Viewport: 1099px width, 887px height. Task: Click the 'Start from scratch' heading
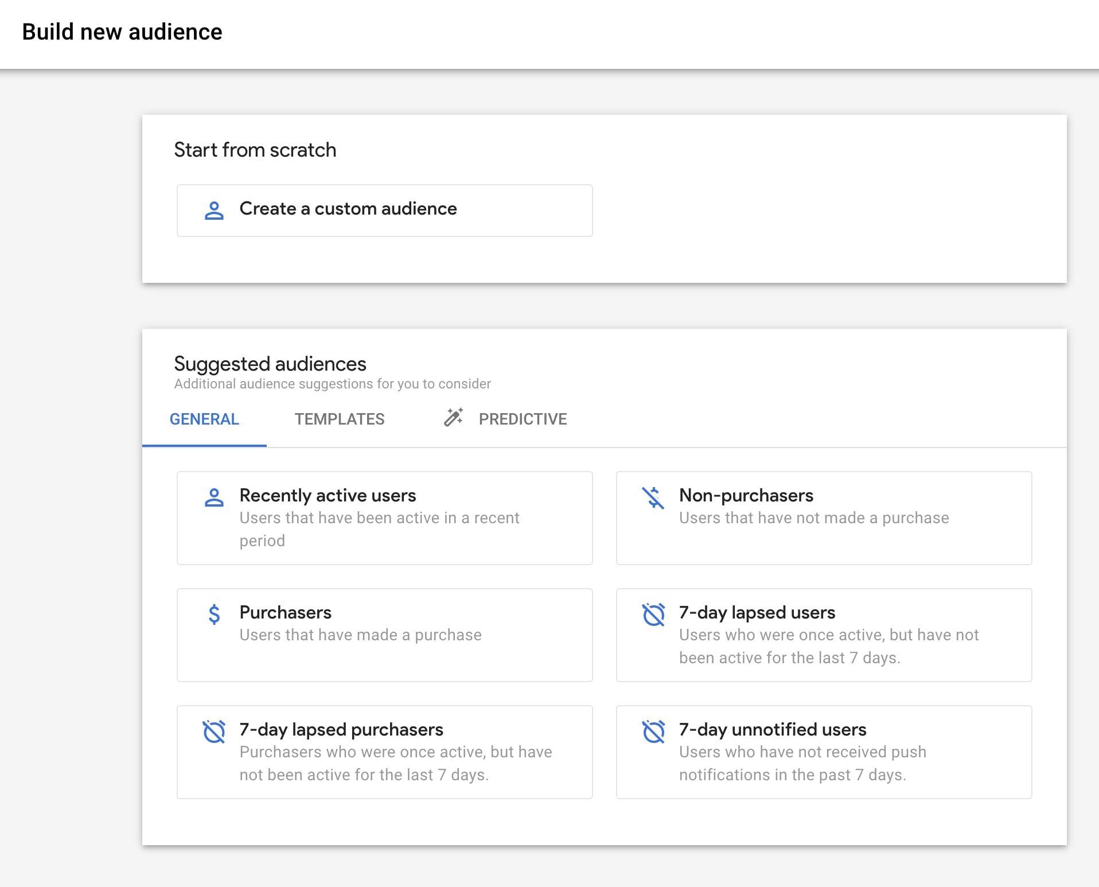pos(255,150)
